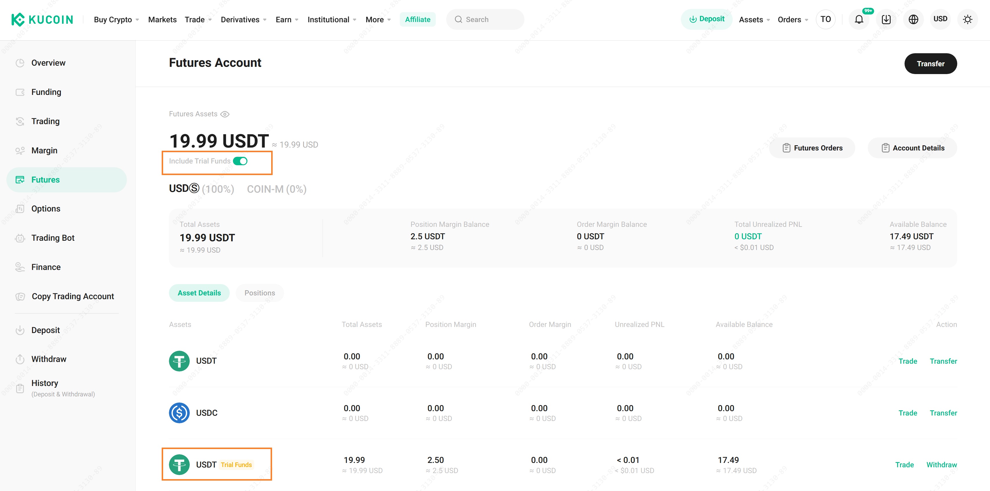Click the app download icon
This screenshot has height=491, width=990.
(886, 20)
